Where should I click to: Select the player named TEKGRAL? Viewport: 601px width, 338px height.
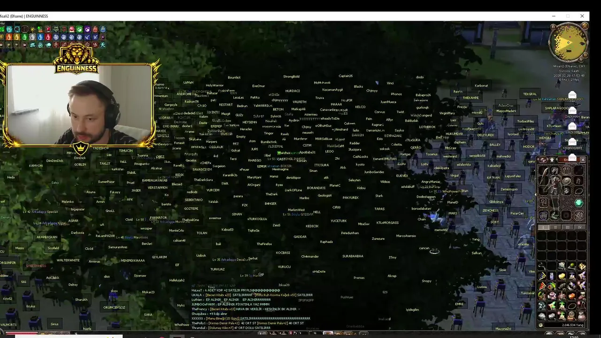pyautogui.click(x=530, y=94)
